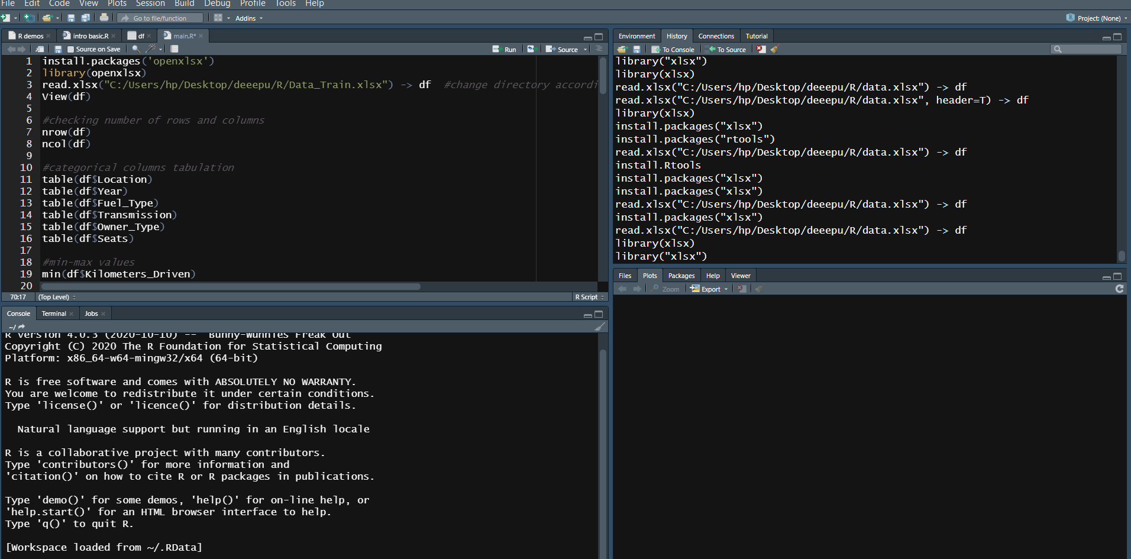
Task: Open Export dropdown in Plots pane
Action: [x=709, y=289]
